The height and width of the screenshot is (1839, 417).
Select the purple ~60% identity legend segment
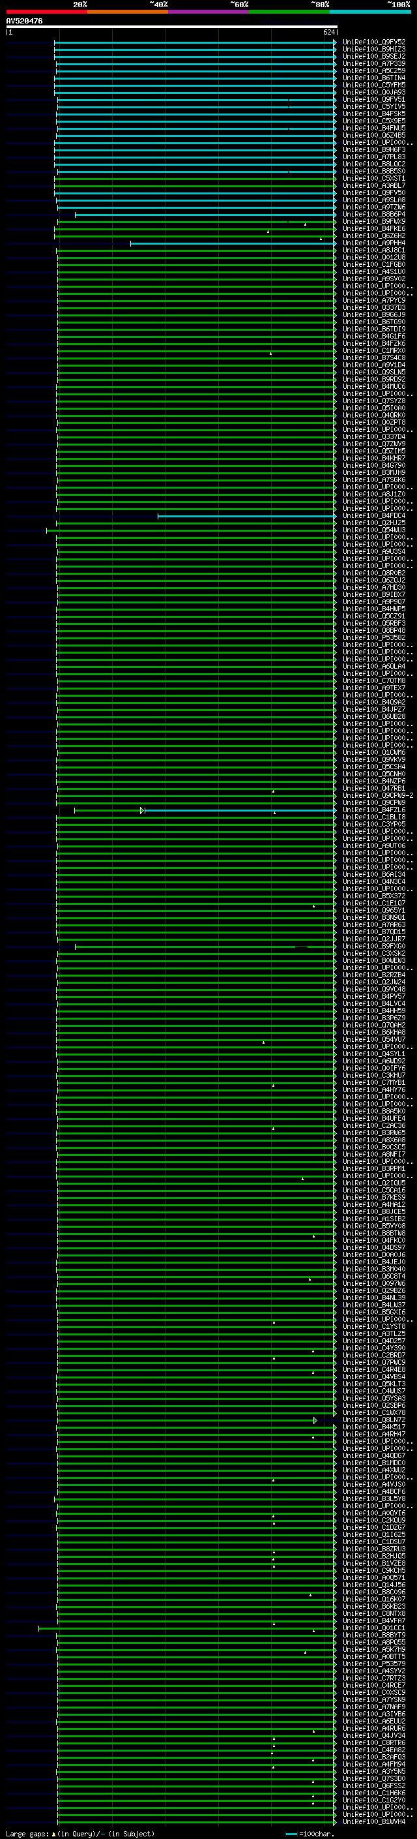coord(209,12)
